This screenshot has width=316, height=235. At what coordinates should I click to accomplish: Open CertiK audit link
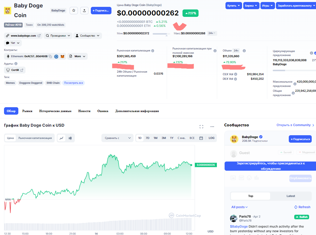point(15,70)
